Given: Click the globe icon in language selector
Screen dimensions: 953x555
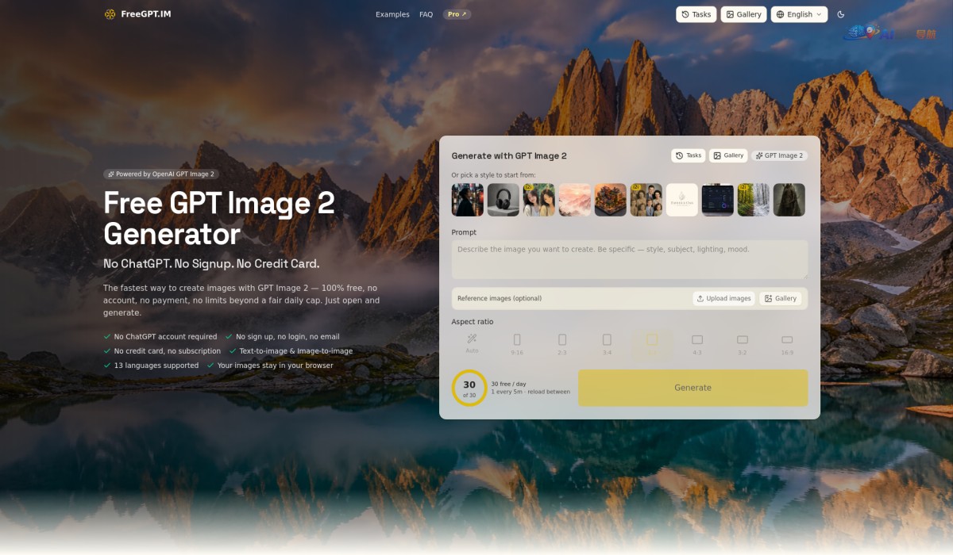Looking at the screenshot, I should pos(780,14).
